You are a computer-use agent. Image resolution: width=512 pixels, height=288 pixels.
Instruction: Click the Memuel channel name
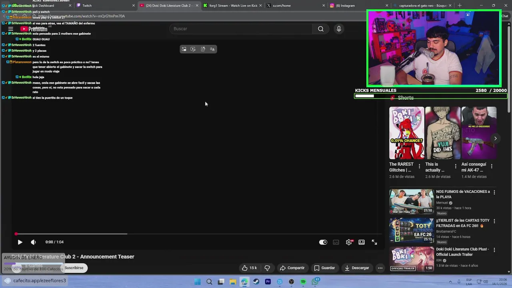point(442,203)
